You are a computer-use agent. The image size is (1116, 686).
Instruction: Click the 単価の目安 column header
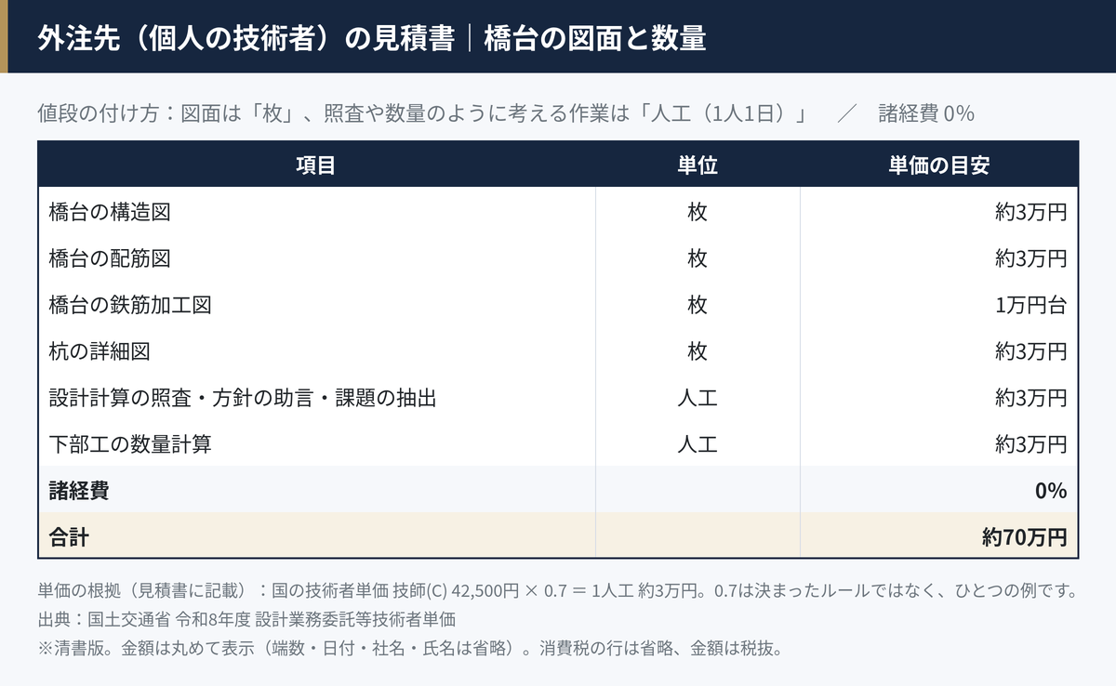click(x=938, y=165)
